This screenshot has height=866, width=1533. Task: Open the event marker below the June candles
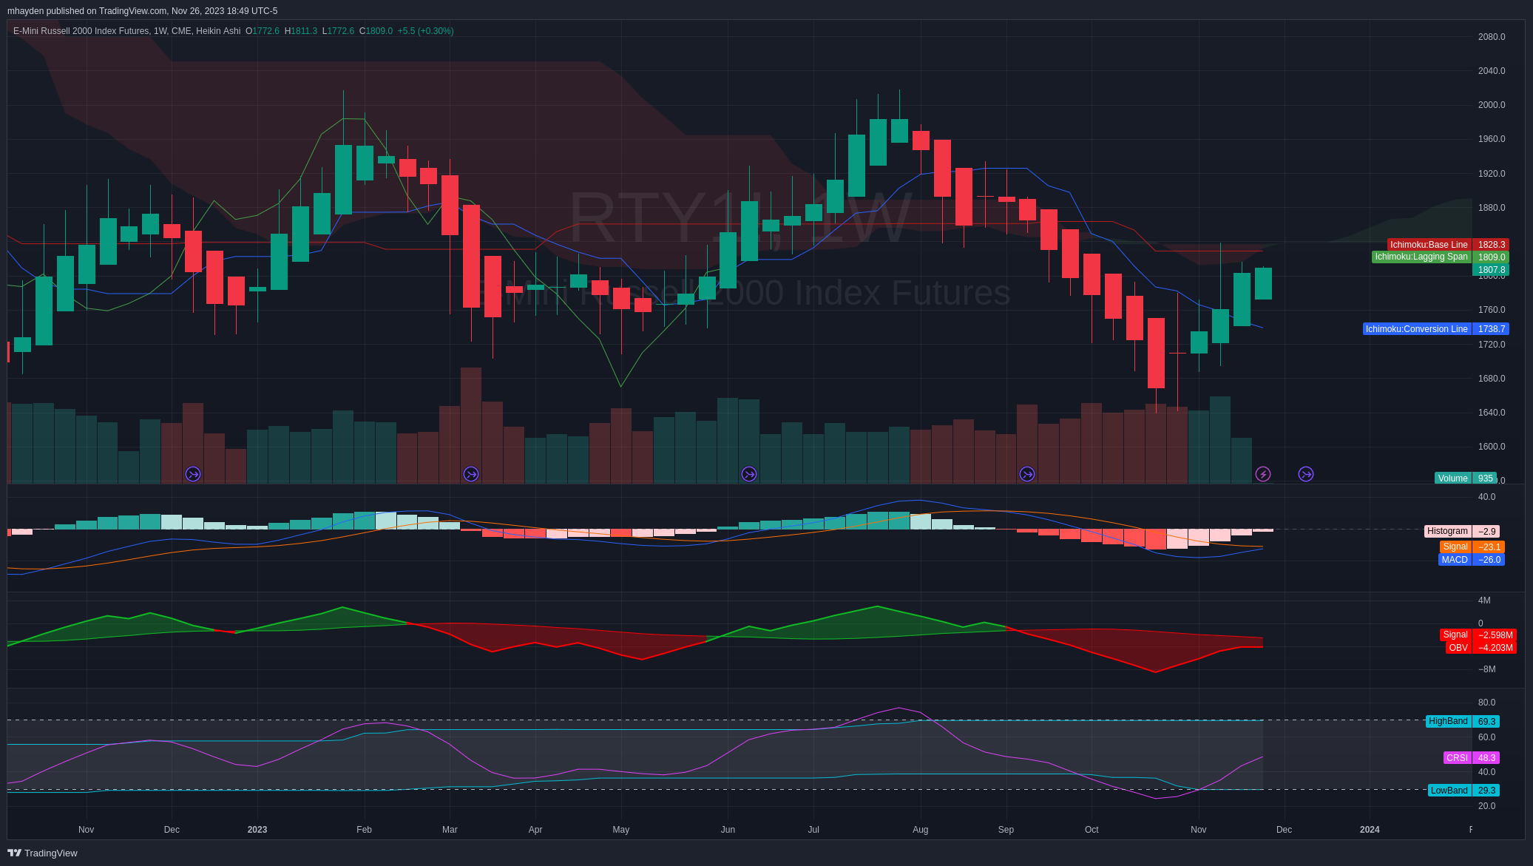click(x=749, y=474)
